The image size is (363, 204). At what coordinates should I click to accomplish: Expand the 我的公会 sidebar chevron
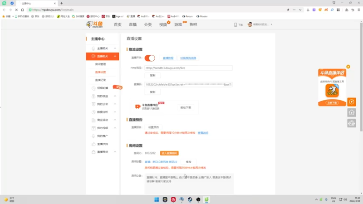point(115,104)
